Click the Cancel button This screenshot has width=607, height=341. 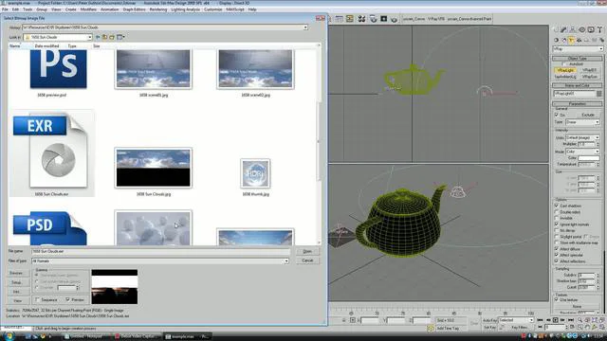coord(307,260)
